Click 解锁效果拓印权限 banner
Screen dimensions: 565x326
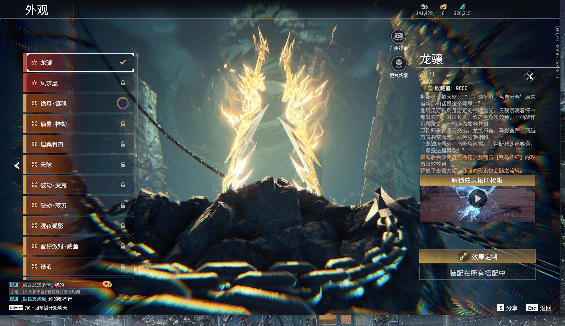click(477, 180)
